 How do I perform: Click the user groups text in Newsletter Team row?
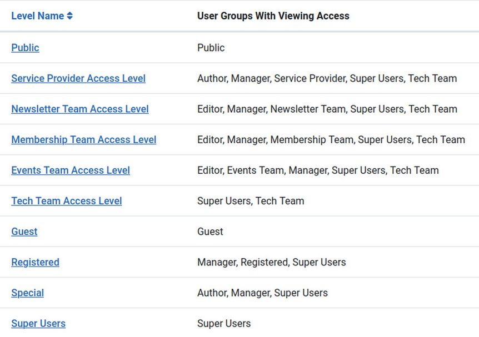pyautogui.click(x=327, y=109)
